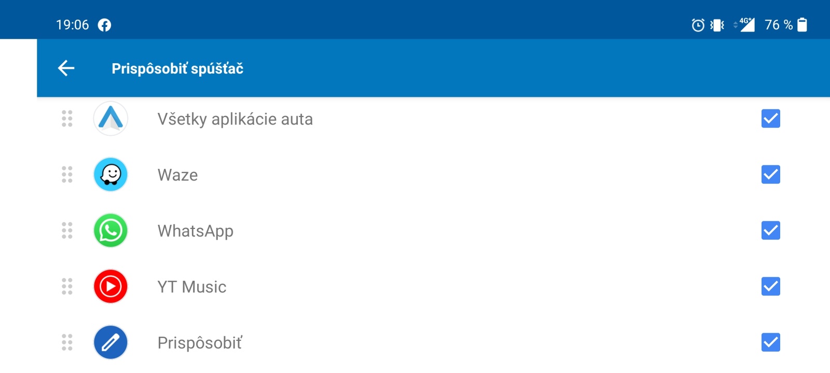Uncheck the Všetky aplikácie auta checkbox
This screenshot has height=373, width=830.
(x=770, y=119)
